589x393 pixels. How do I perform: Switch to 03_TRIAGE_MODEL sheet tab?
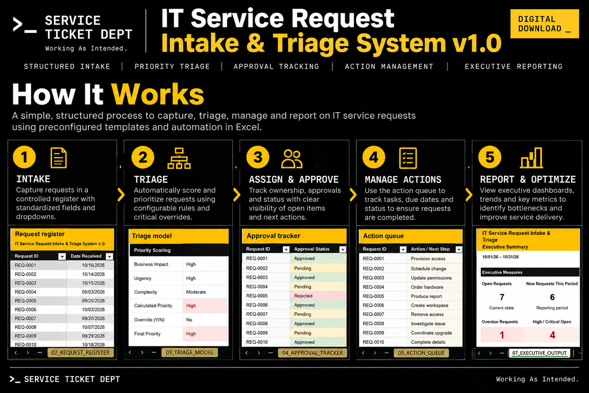pos(191,353)
